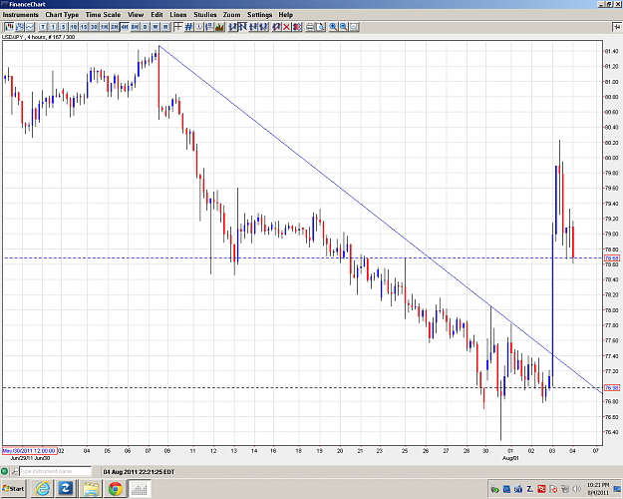
Task: Click the 78.68 price label on axis
Action: coord(611,258)
